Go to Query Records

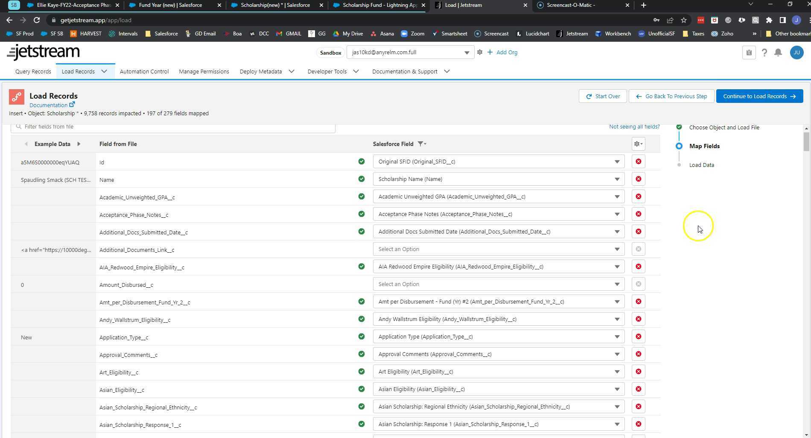coord(33,71)
